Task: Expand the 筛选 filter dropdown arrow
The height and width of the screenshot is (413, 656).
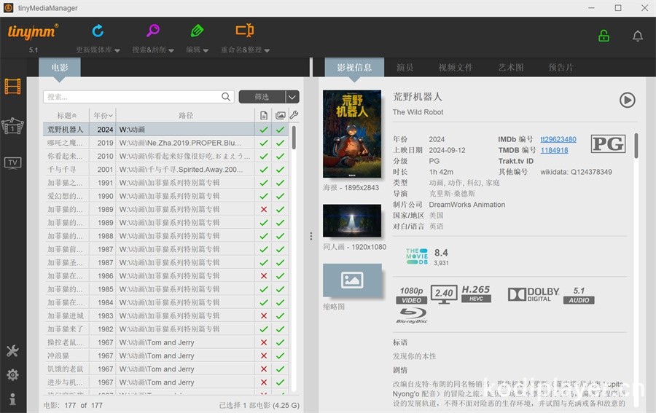Action: 292,97
